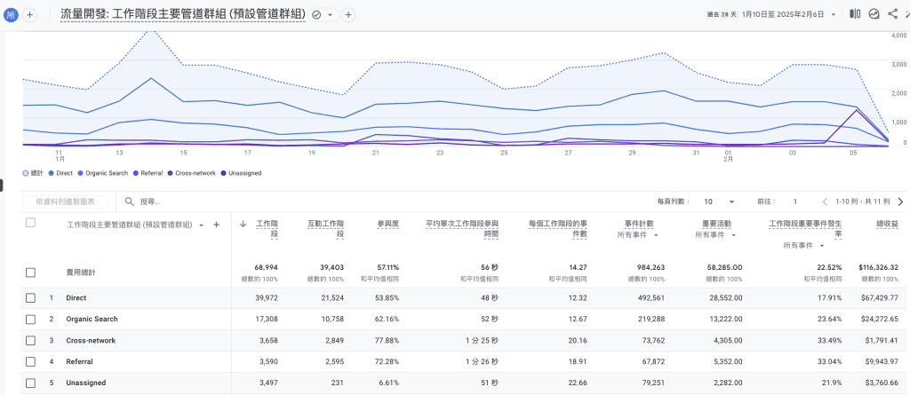
Task: Sort by the 互動工作階段 column header
Action: point(325,229)
